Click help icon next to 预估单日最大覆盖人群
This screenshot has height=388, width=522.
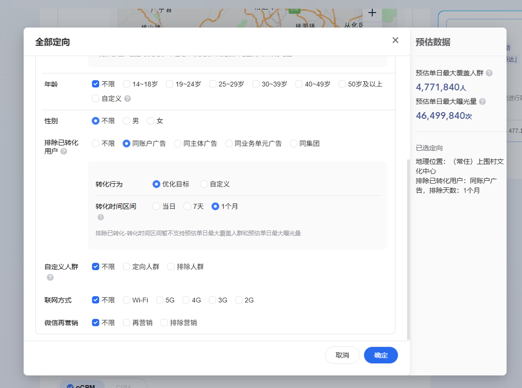pyautogui.click(x=489, y=73)
